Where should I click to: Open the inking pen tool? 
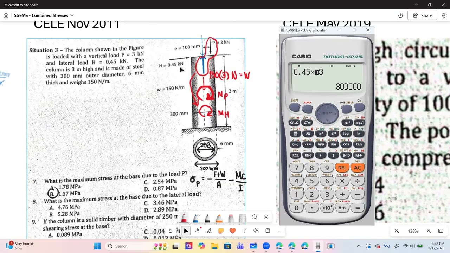pos(209,231)
